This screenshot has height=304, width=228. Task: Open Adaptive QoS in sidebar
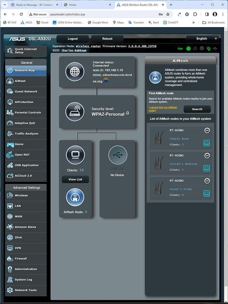[x=25, y=123]
